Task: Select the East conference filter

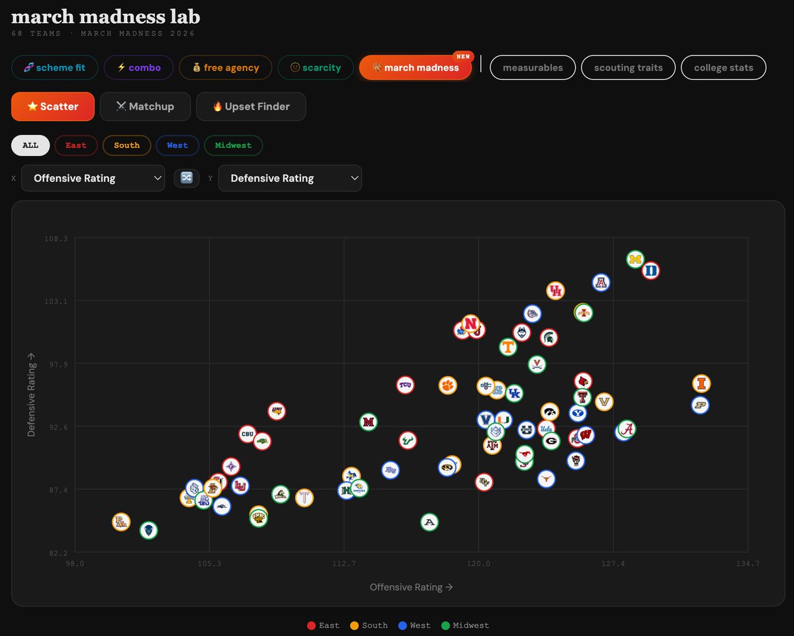Action: click(76, 145)
